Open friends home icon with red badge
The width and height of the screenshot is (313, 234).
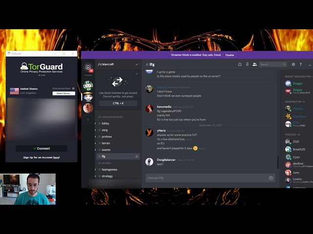[x=88, y=67]
